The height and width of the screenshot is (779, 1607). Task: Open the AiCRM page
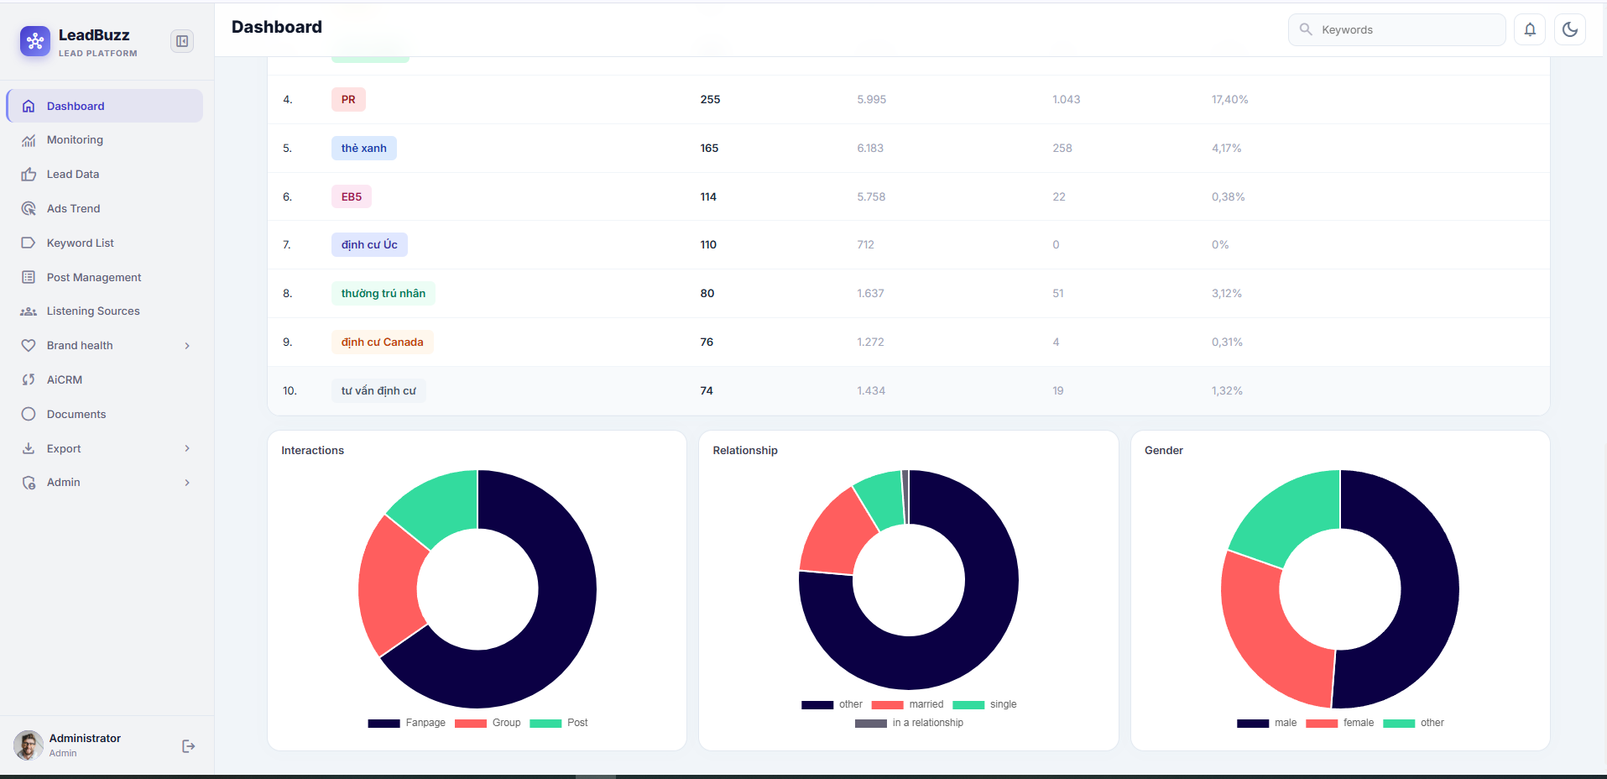coord(105,379)
